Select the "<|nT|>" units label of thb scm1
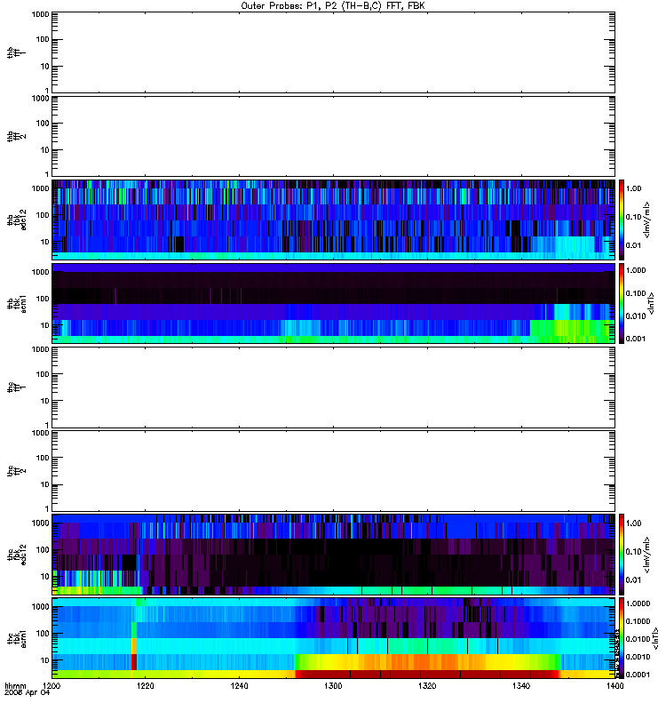This screenshot has height=711, width=666. coord(652,303)
